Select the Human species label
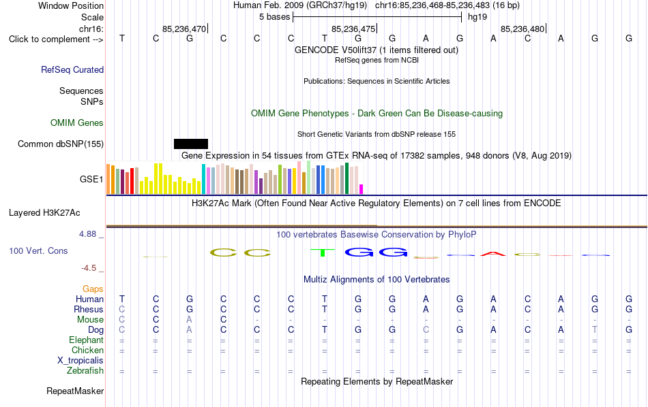648x407 pixels. (x=89, y=299)
